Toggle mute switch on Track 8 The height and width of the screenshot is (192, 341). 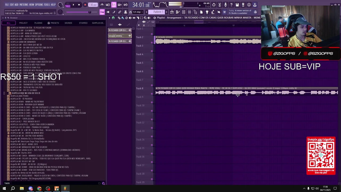coord(152,94)
